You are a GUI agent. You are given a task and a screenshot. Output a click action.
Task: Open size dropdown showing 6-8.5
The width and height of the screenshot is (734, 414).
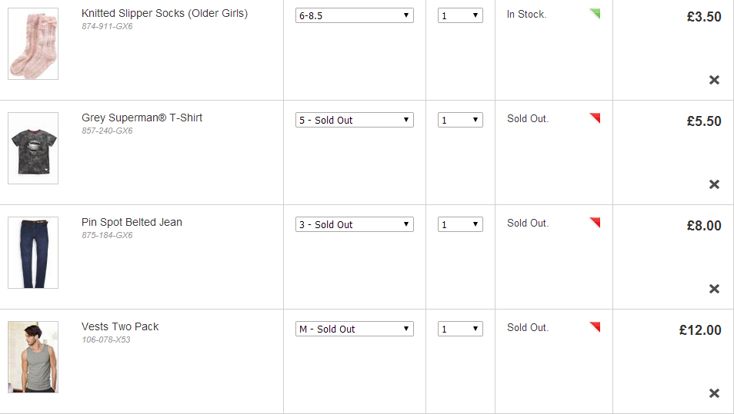pyautogui.click(x=354, y=15)
